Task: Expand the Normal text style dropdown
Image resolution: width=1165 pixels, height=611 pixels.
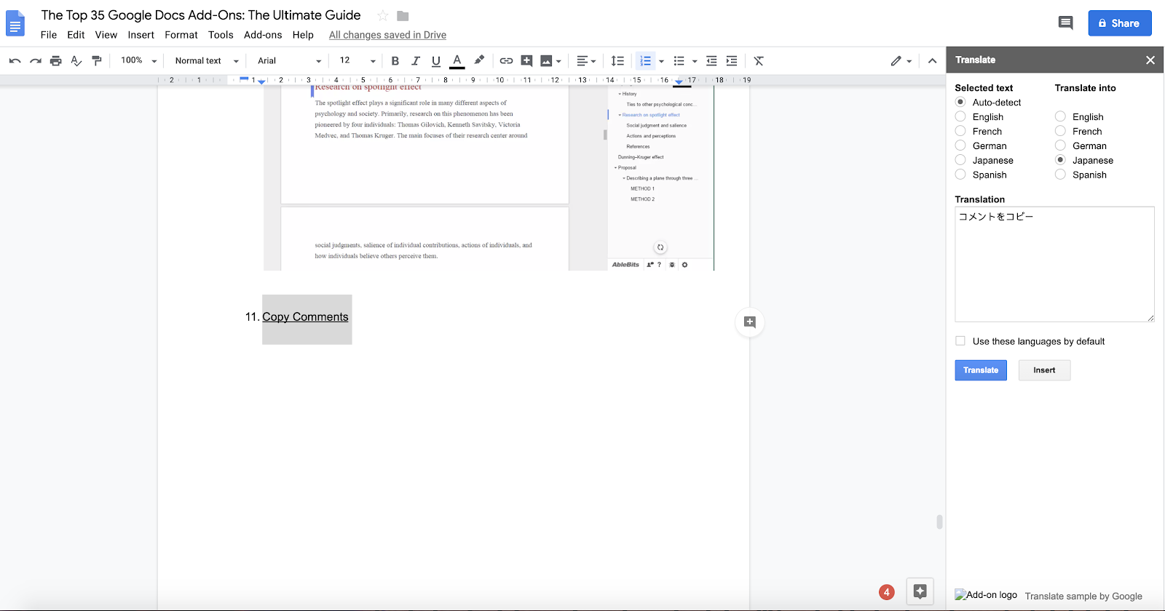Action: (x=207, y=61)
